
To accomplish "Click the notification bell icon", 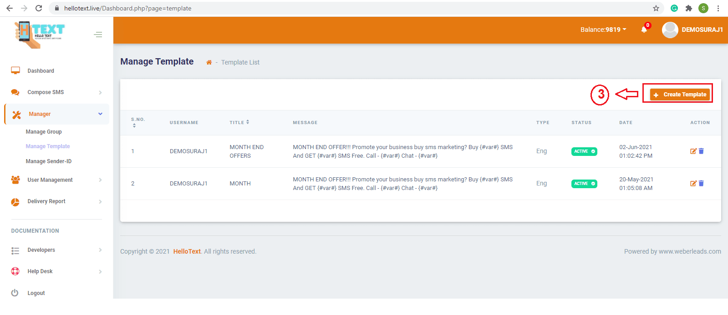I will [644, 30].
